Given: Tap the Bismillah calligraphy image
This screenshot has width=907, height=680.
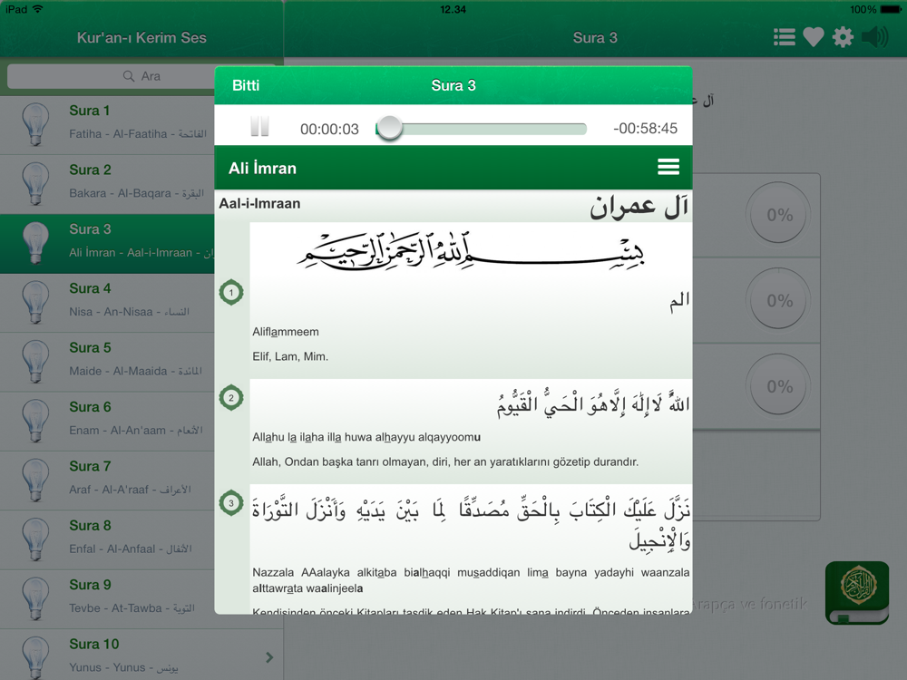Looking at the screenshot, I should pos(471,251).
